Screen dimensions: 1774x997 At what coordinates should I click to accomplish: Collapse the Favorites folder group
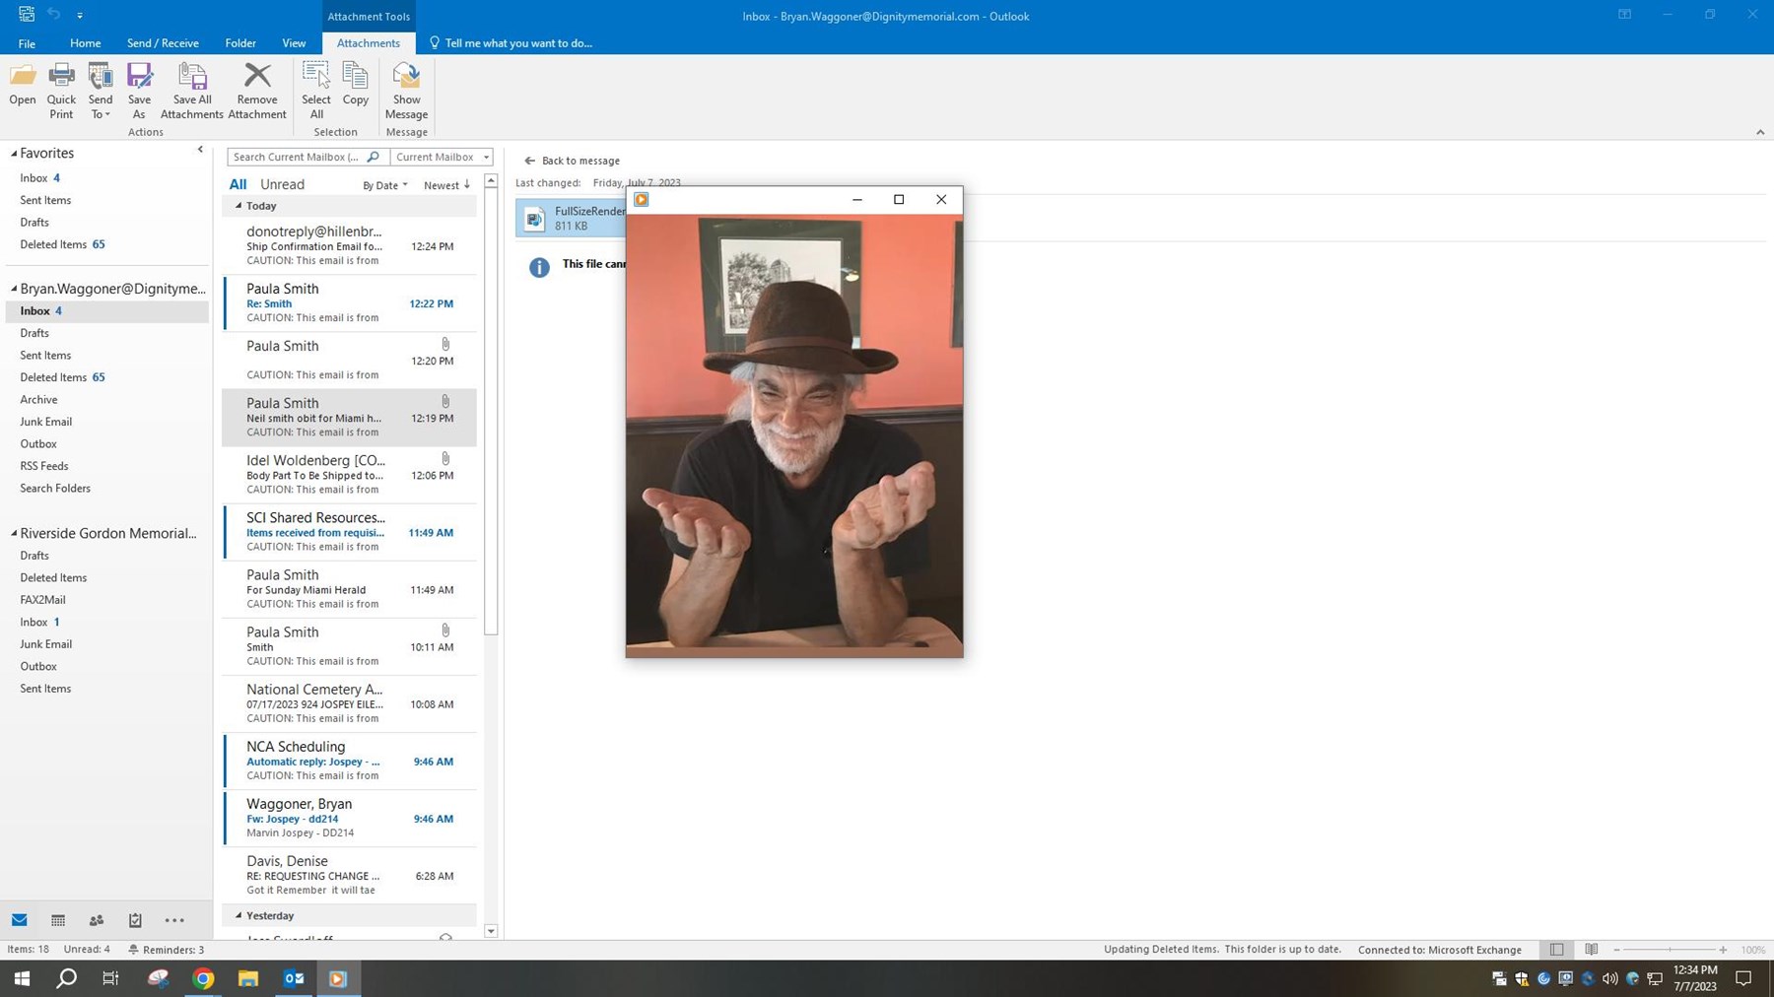click(14, 154)
